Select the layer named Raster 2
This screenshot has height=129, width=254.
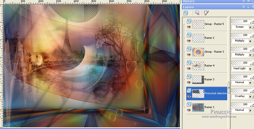[209, 38]
